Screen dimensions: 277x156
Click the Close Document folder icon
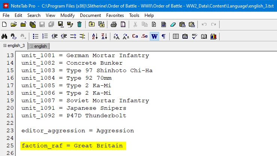(23, 24)
